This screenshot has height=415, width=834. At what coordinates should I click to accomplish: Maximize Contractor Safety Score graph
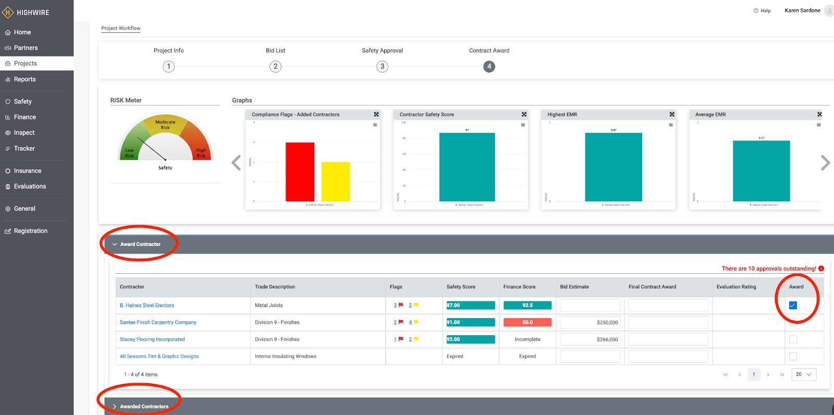point(524,114)
